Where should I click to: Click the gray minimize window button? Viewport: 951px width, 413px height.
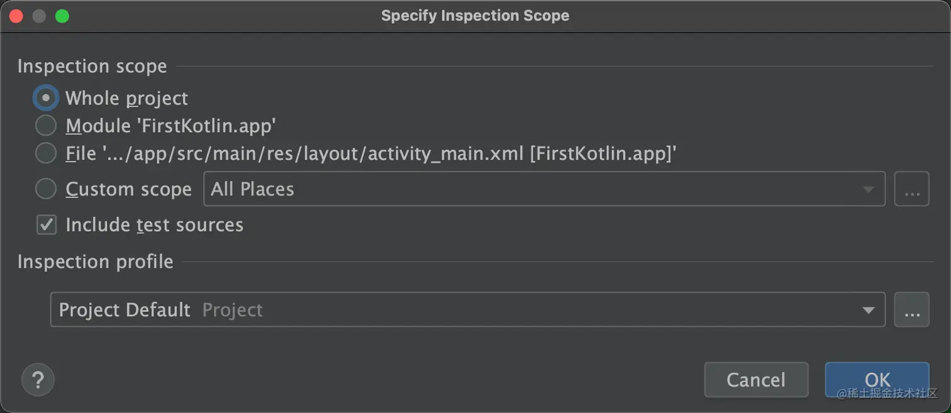[x=39, y=16]
